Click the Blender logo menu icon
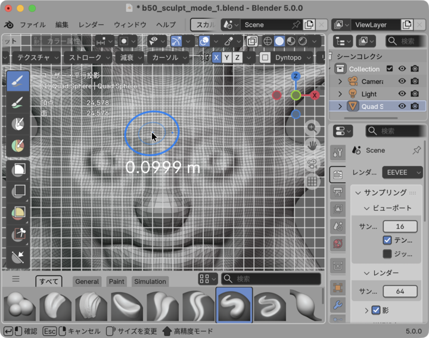This screenshot has width=429, height=338. pyautogui.click(x=9, y=25)
